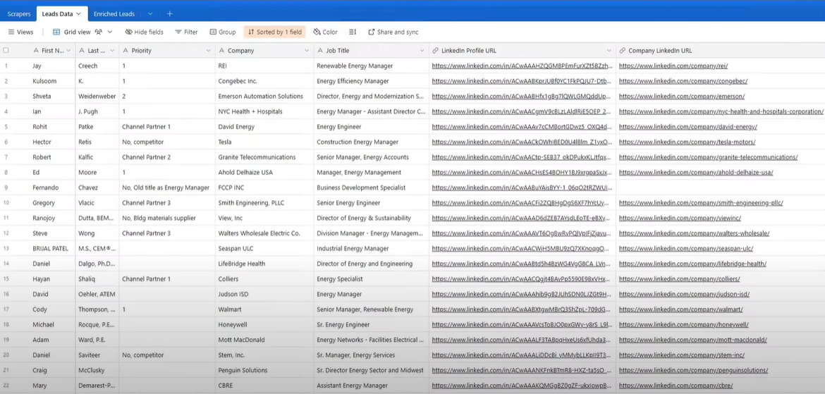This screenshot has width=825, height=394.
Task: Open the cbre company LinkedIn link
Action: coord(676,386)
